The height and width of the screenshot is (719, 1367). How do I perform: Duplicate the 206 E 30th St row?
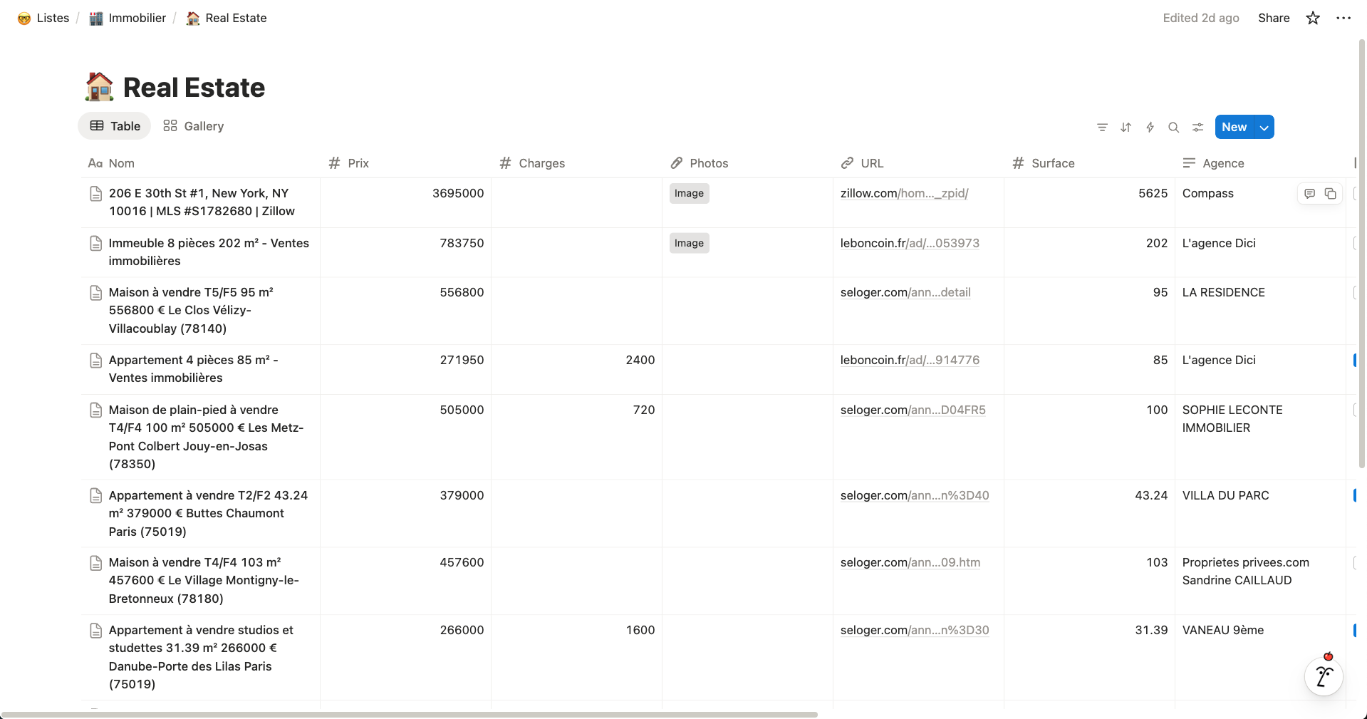tap(1331, 193)
